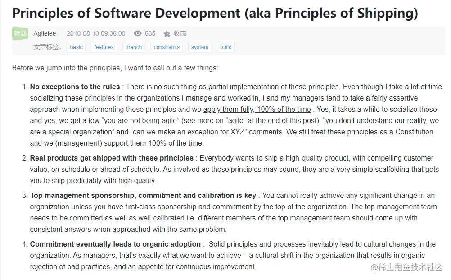Image resolution: width=451 pixels, height=280 pixels.
Task: Click the publish date 2010-08-10 09:36:00
Action: (x=96, y=33)
